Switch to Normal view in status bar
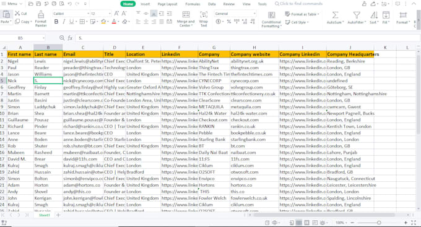This screenshot has width=421, height=227. click(x=299, y=223)
